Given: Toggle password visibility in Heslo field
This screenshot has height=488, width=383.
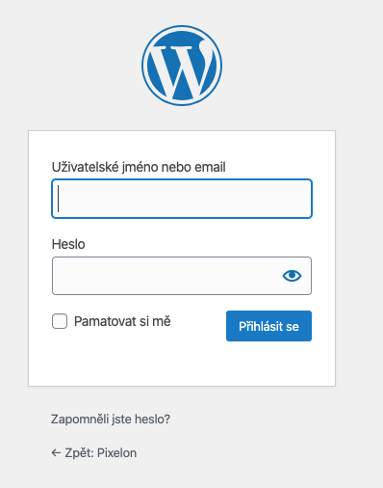Looking at the screenshot, I should tap(292, 276).
